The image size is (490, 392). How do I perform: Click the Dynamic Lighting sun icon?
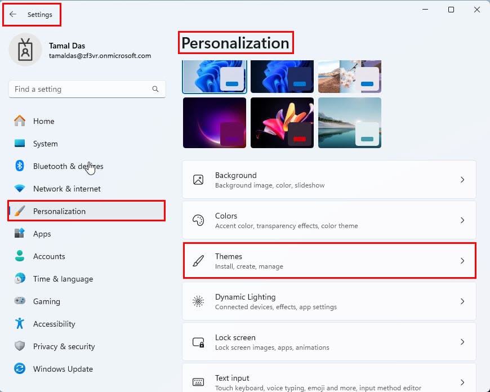pos(198,301)
